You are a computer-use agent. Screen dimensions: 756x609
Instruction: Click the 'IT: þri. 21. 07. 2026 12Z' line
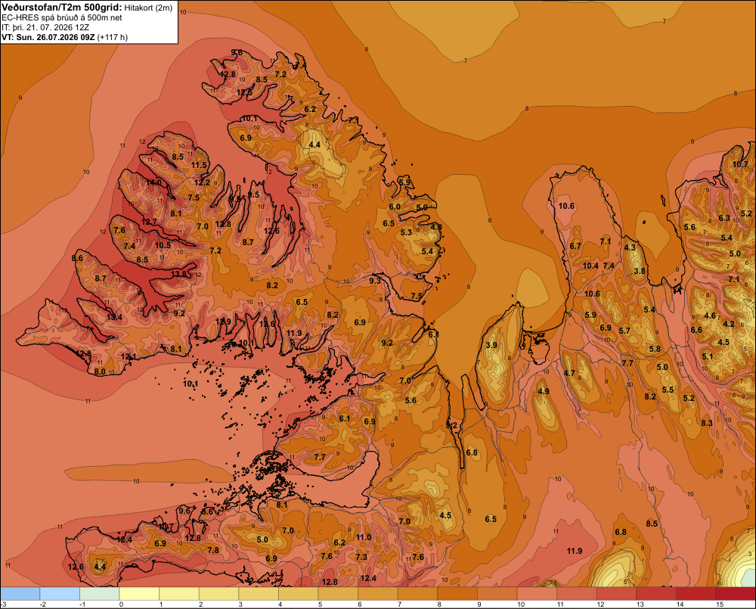(45, 27)
